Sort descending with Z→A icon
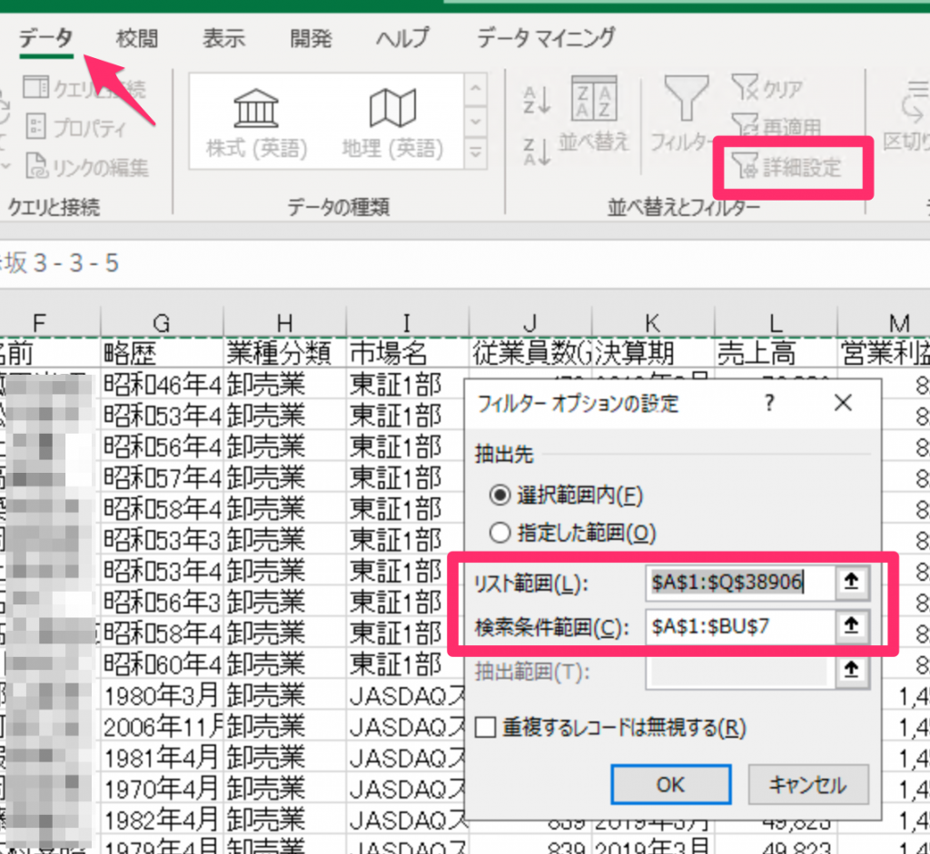The width and height of the screenshot is (930, 854). (x=537, y=152)
